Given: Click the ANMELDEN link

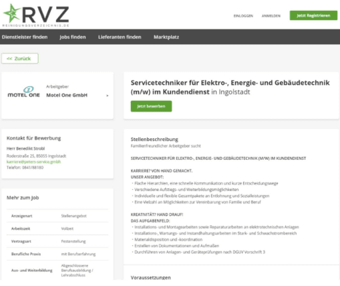Looking at the screenshot, I should pos(271,16).
